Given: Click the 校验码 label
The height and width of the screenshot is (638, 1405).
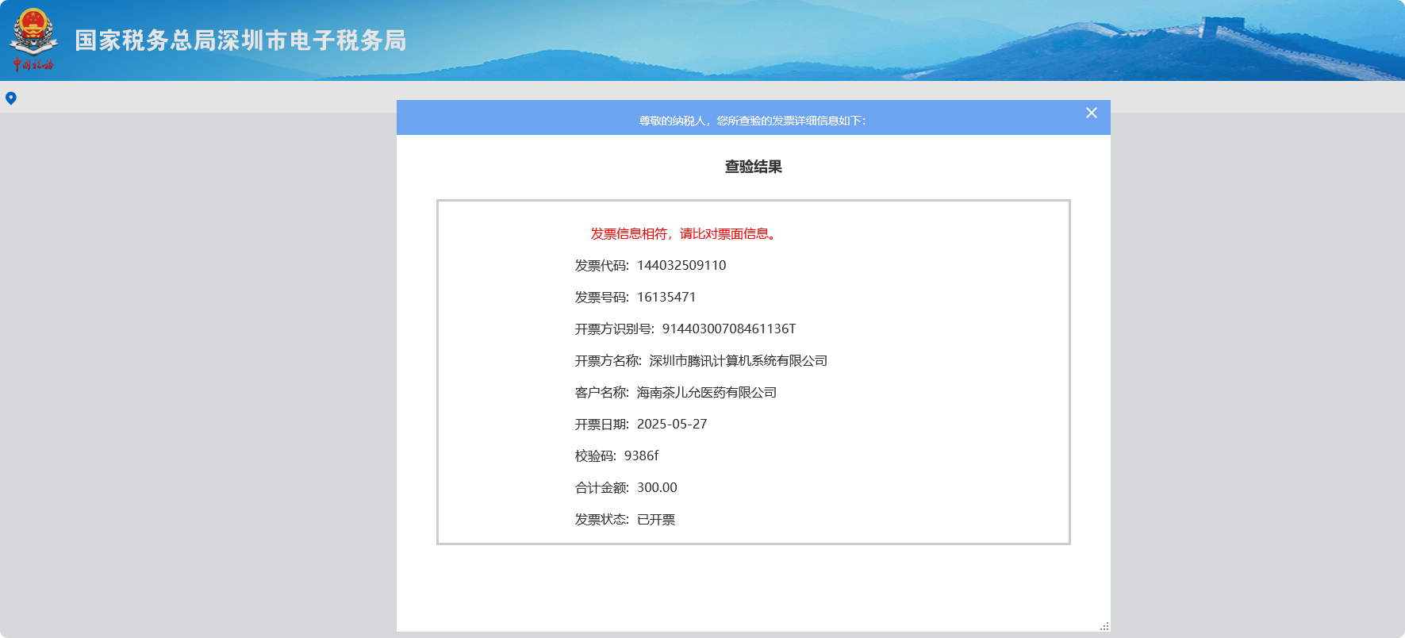Looking at the screenshot, I should click(x=595, y=455).
